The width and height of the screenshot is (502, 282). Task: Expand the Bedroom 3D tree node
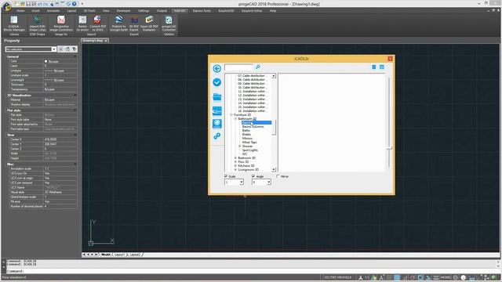235,158
